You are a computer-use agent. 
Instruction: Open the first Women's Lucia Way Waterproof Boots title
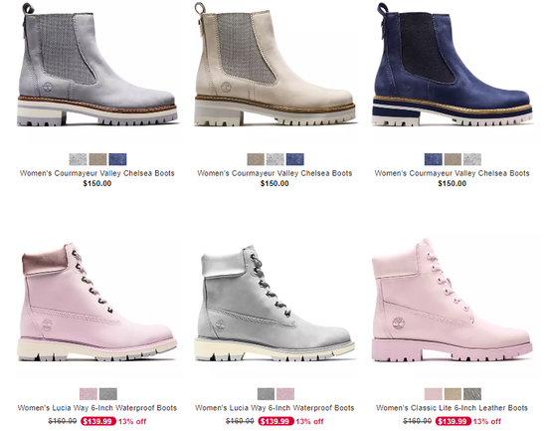click(x=97, y=408)
